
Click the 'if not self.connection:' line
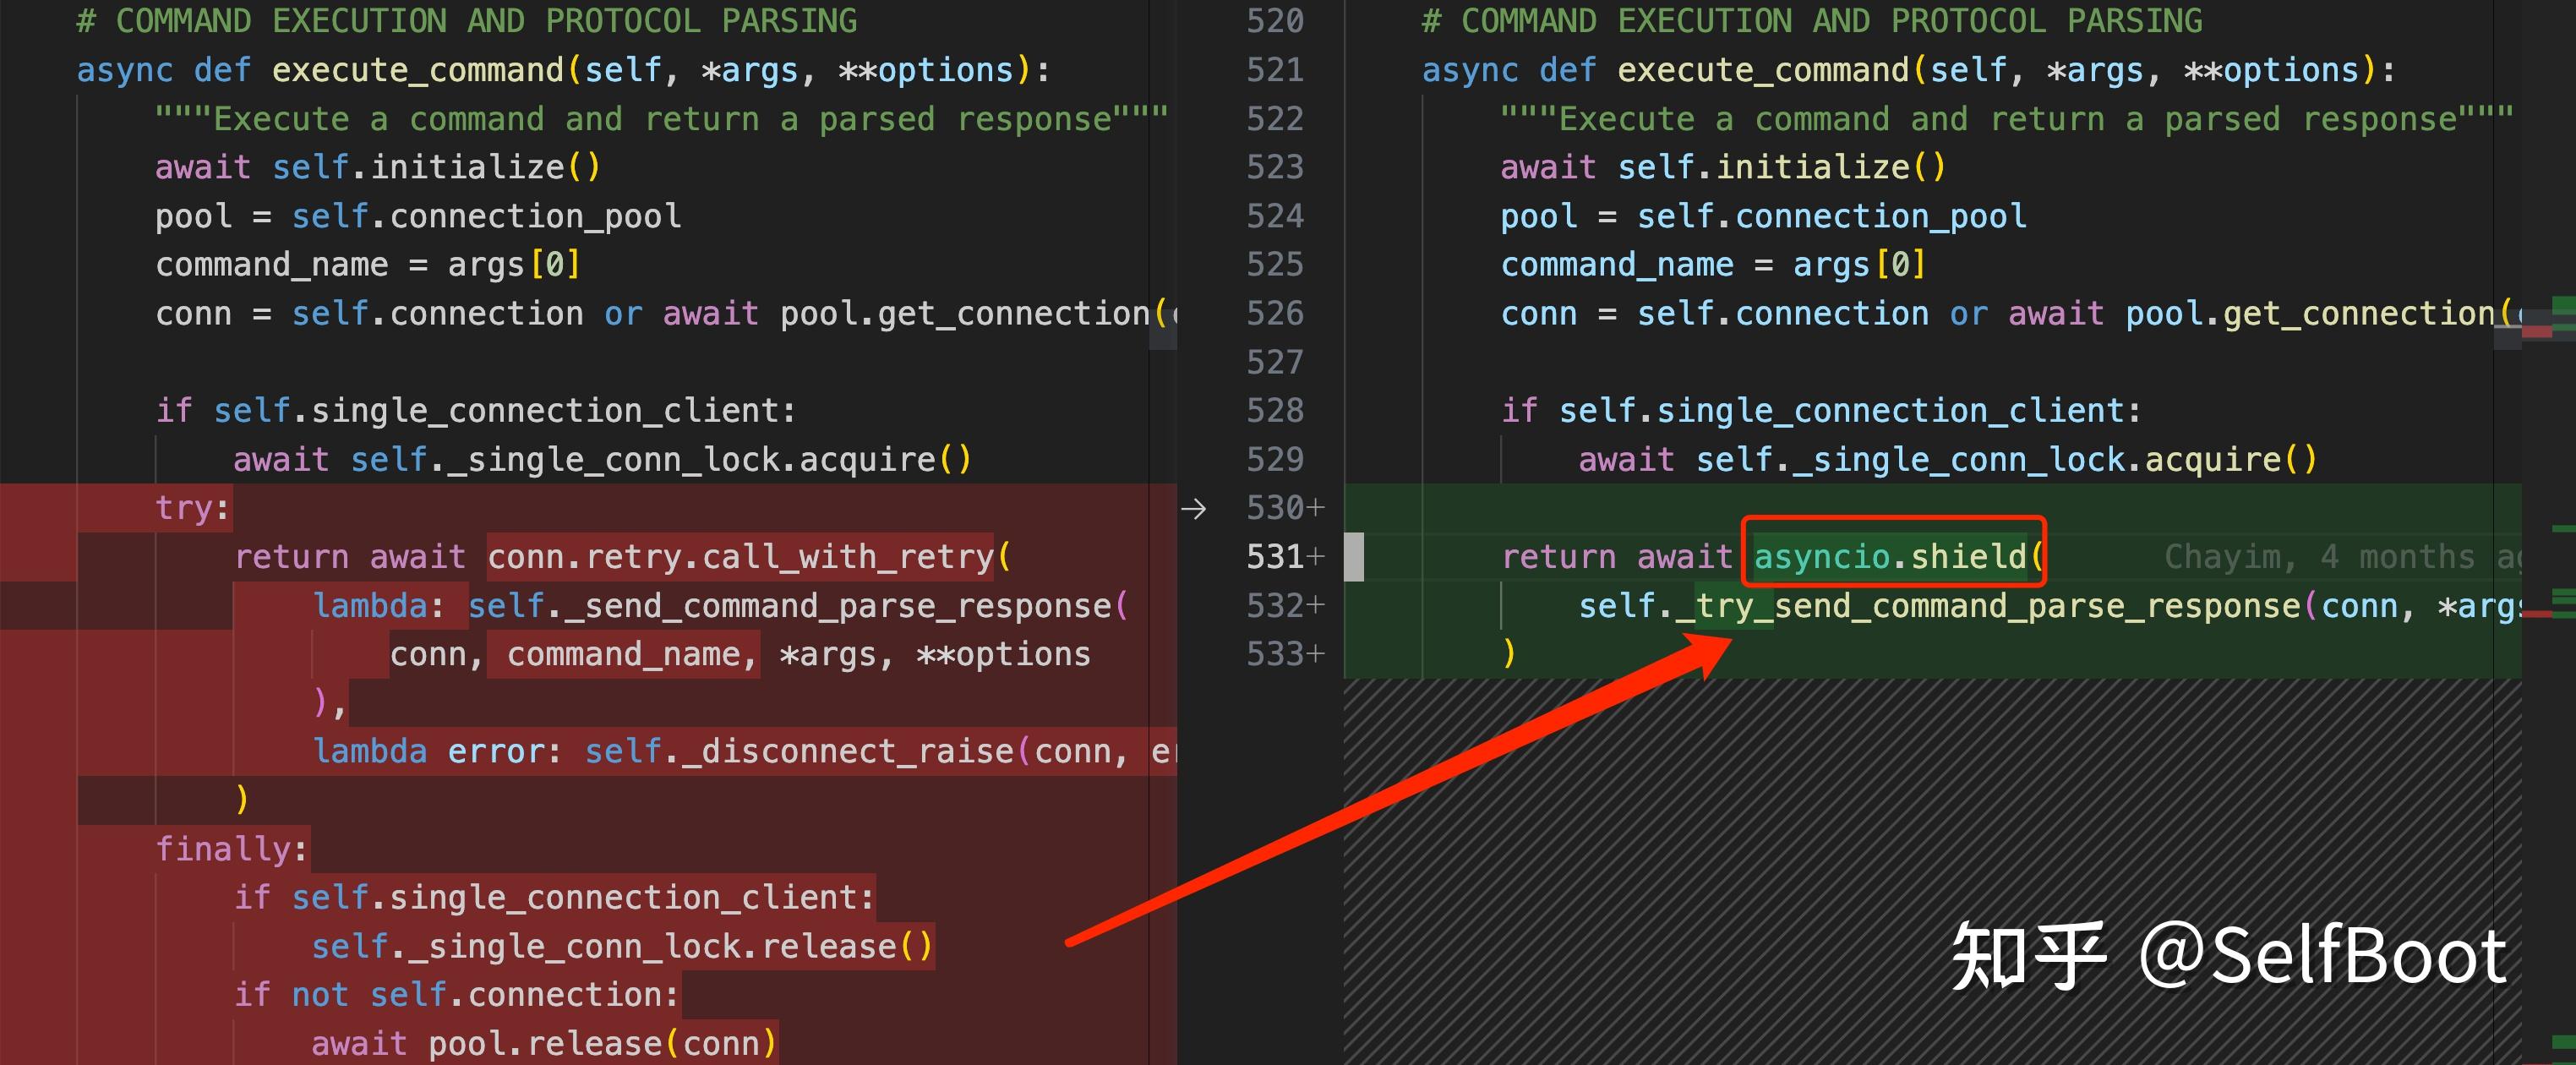click(x=456, y=995)
